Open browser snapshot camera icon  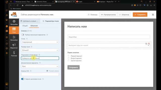pos(132,5)
